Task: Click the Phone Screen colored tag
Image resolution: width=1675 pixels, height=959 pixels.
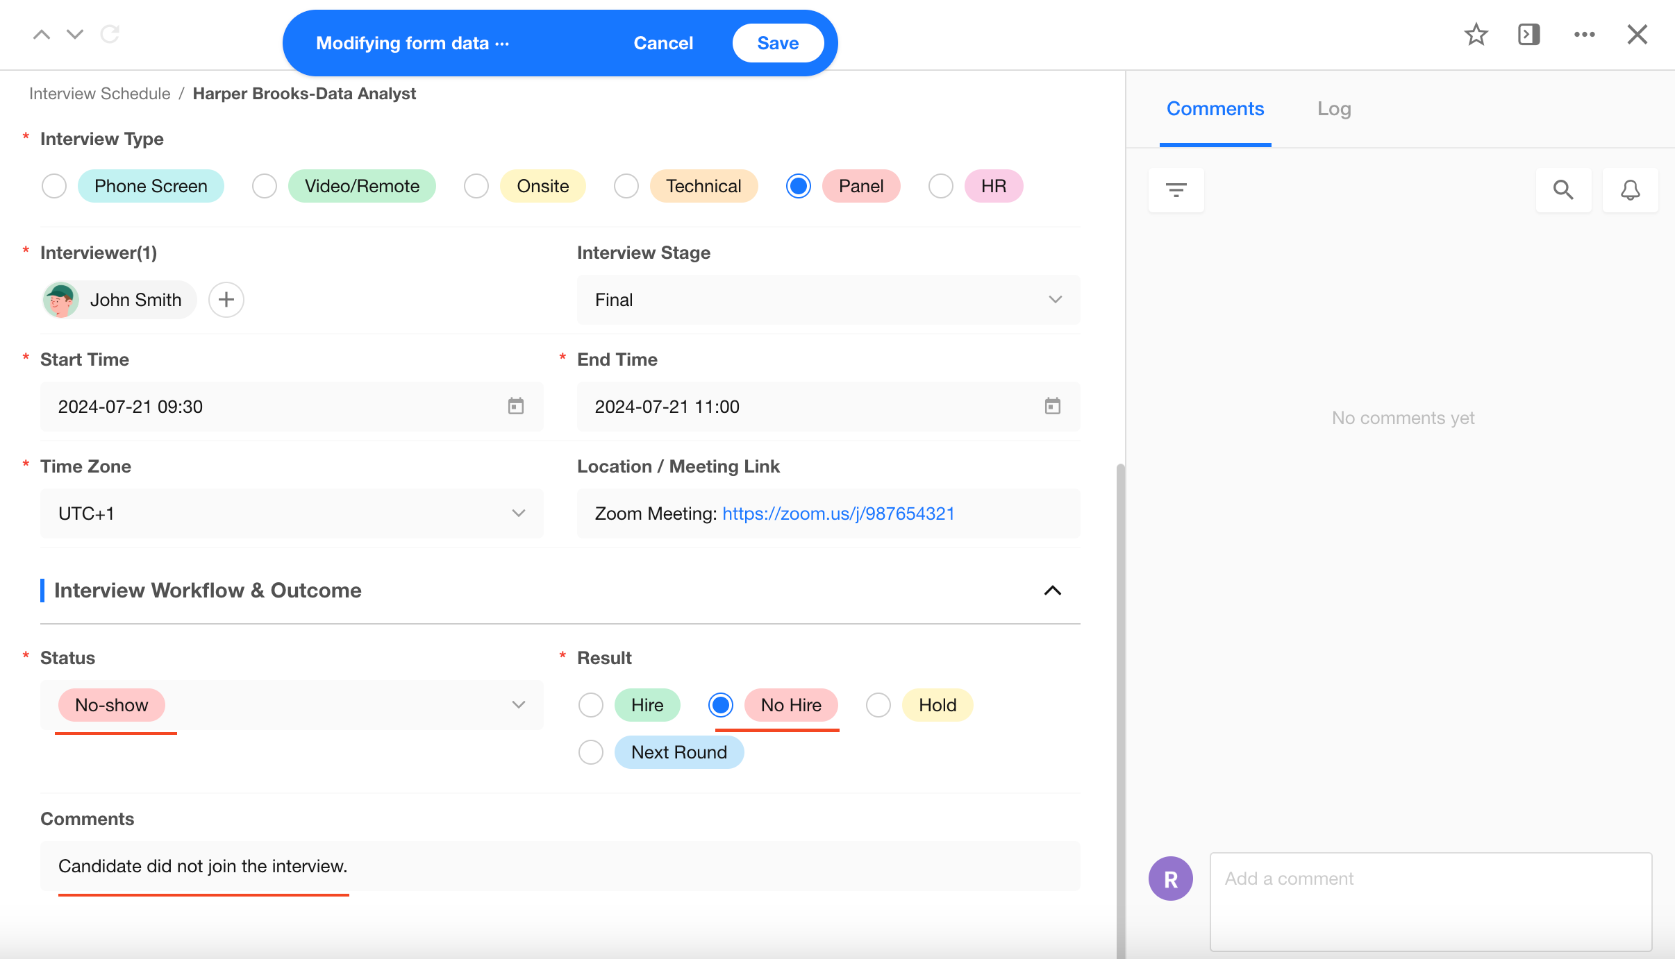Action: (x=151, y=186)
